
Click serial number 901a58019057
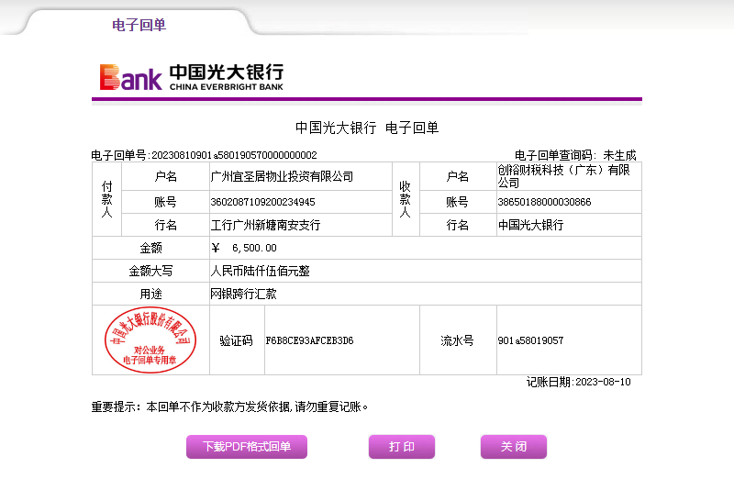[530, 340]
